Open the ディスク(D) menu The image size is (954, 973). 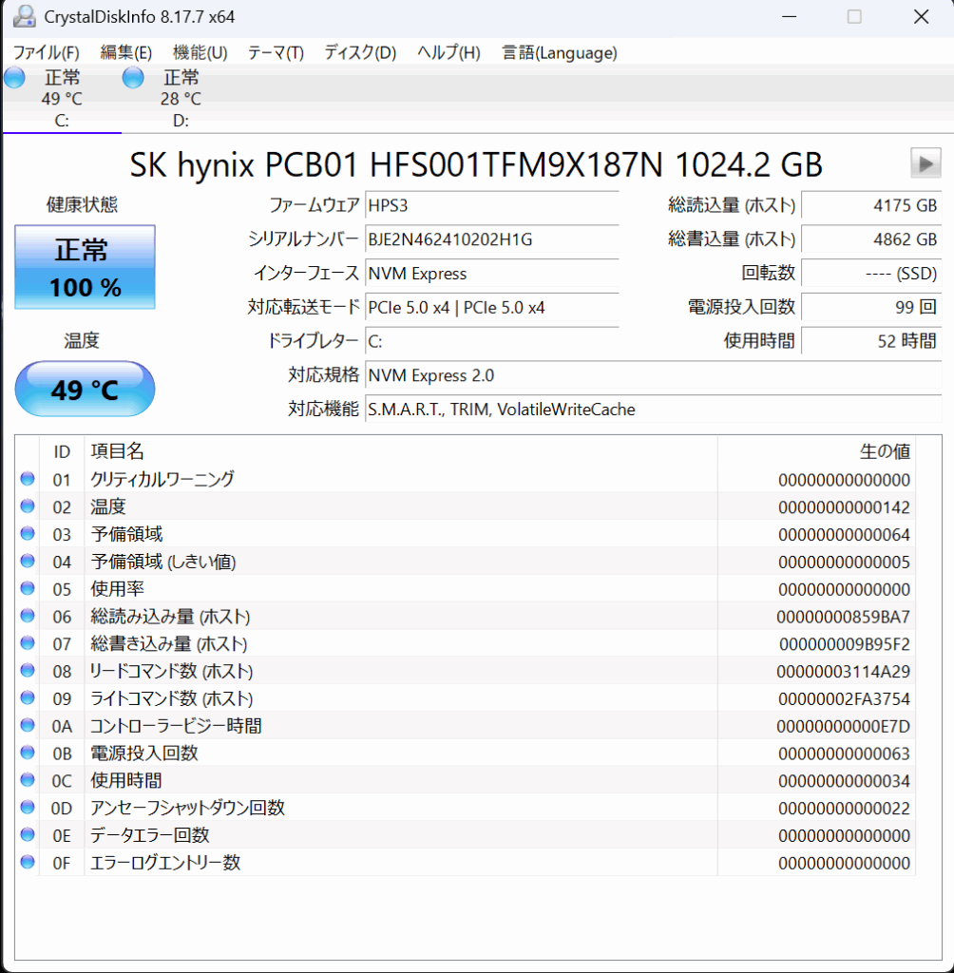coord(360,53)
